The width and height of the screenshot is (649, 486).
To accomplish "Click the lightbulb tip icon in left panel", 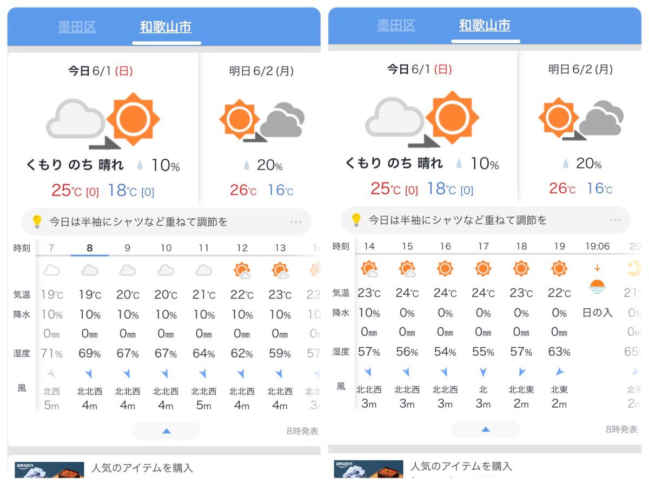I will tap(37, 221).
